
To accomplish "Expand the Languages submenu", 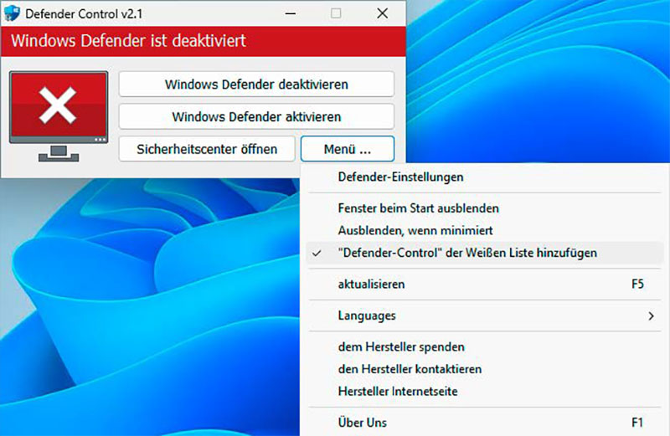I will click(485, 315).
